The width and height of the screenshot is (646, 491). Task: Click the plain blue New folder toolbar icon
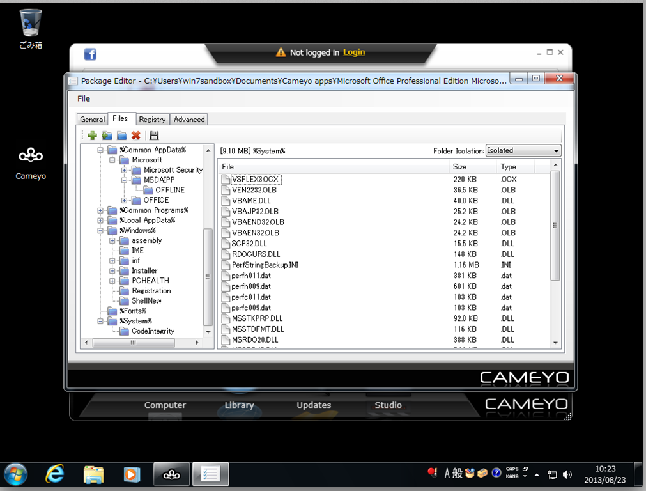pyautogui.click(x=121, y=136)
